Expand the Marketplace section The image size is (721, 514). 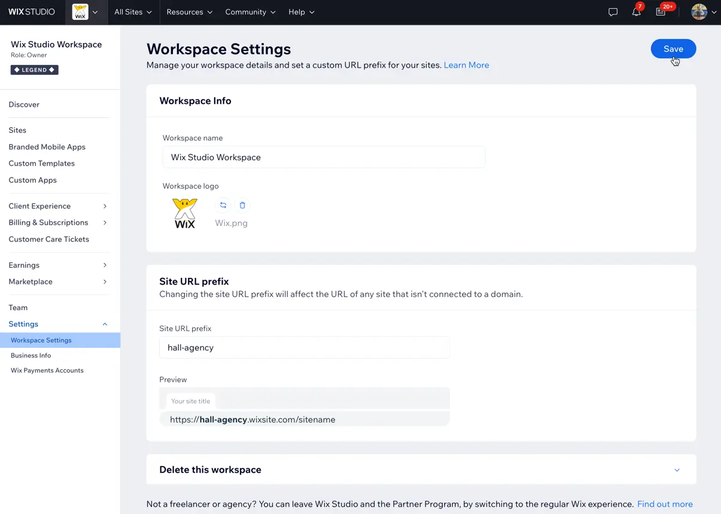(x=59, y=282)
